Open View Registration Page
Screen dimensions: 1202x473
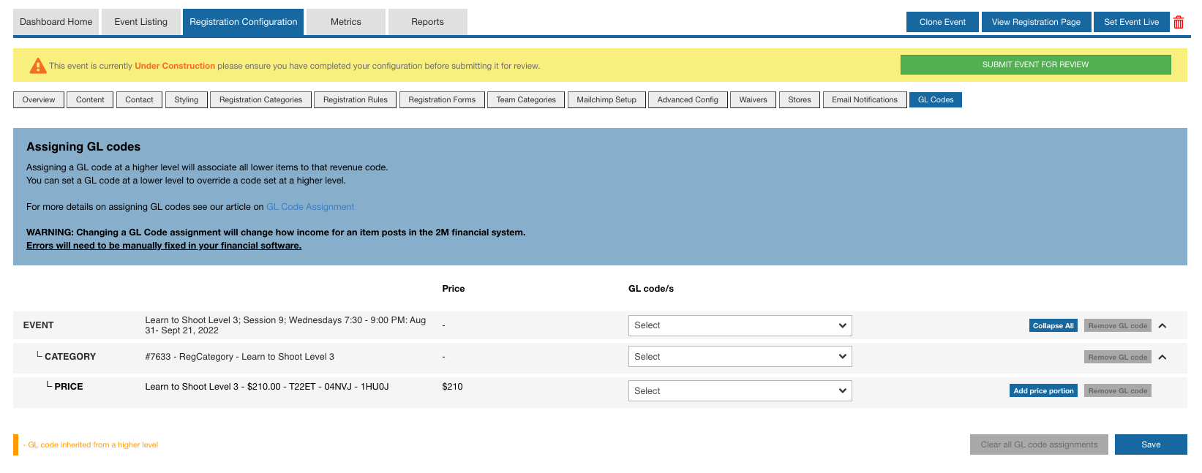click(x=1035, y=22)
